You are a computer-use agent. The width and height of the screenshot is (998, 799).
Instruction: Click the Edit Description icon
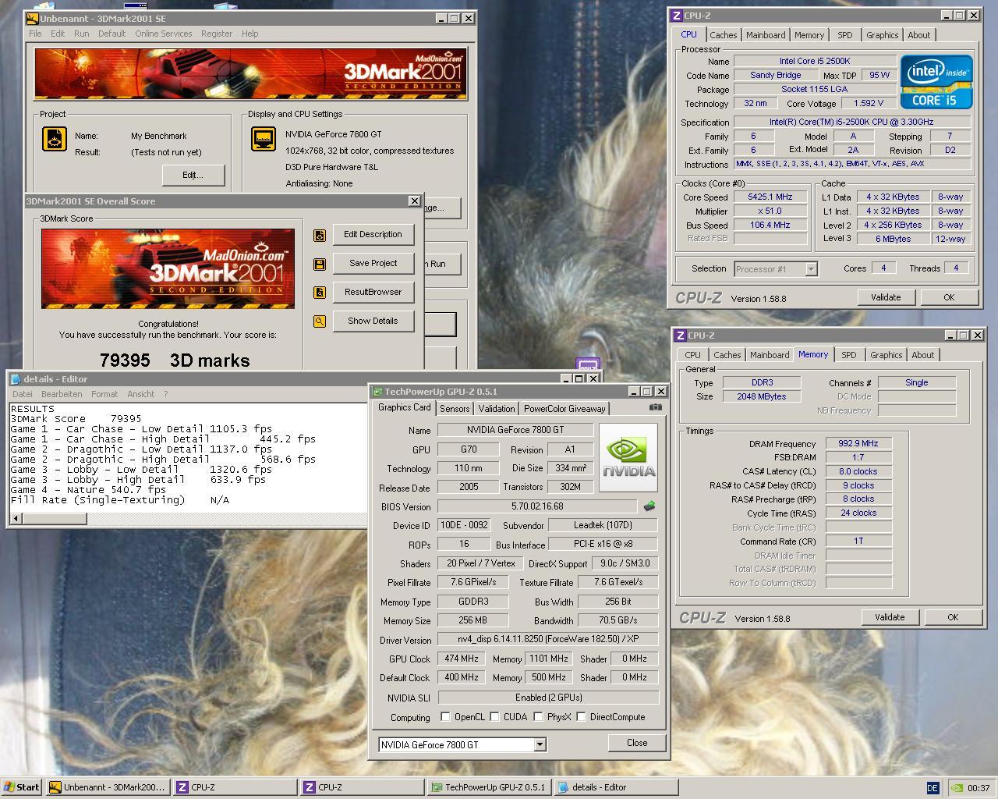click(x=320, y=235)
